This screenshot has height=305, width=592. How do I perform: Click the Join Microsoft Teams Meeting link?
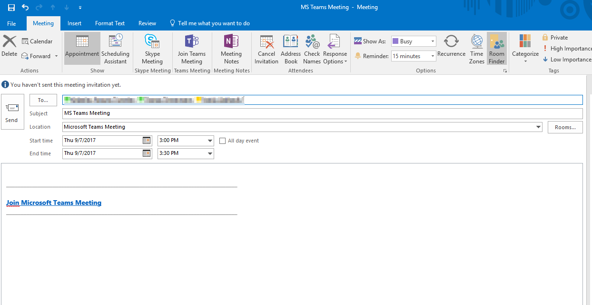[54, 203]
